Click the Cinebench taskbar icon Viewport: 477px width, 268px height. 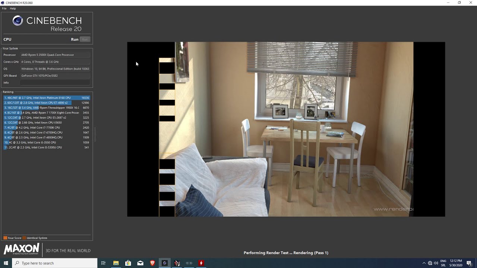pos(164,263)
